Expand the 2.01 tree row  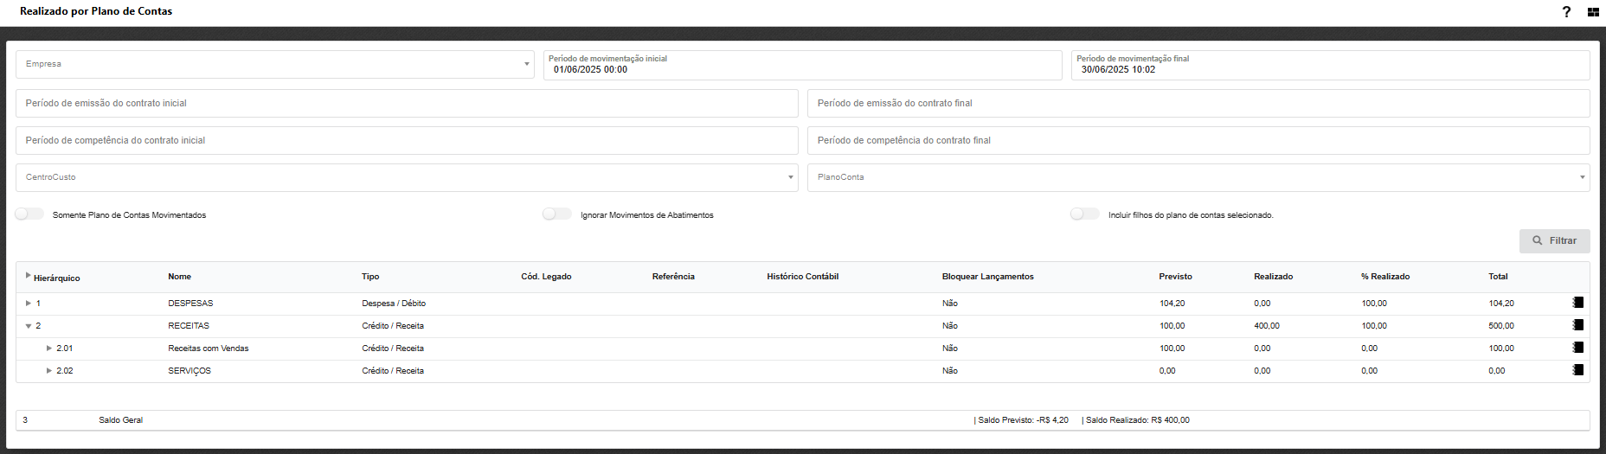(x=49, y=348)
